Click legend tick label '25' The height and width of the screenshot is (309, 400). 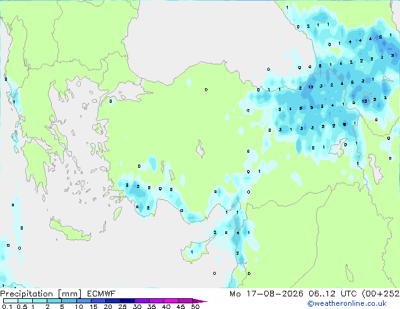click(122, 306)
